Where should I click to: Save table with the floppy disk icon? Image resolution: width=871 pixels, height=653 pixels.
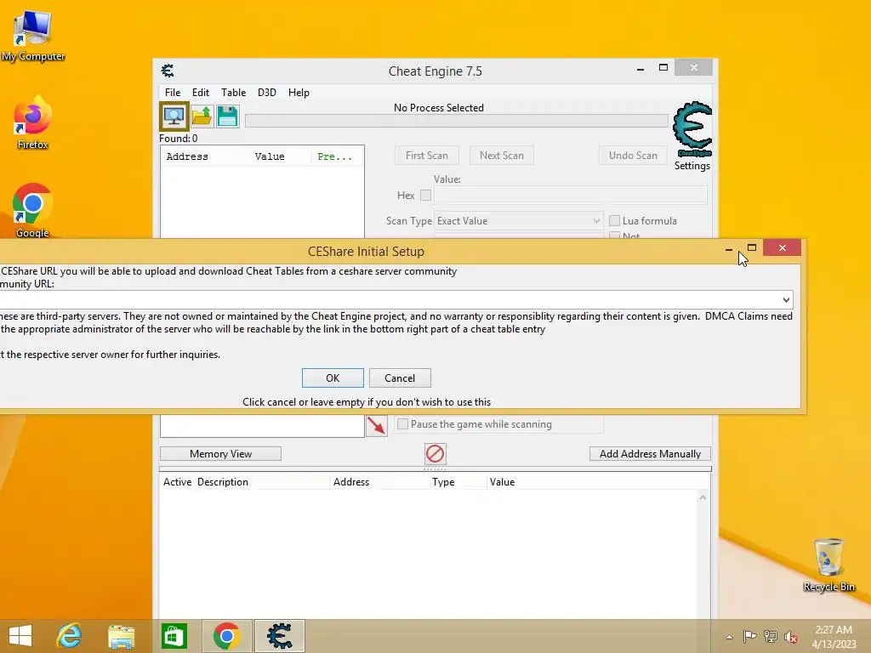(x=228, y=116)
